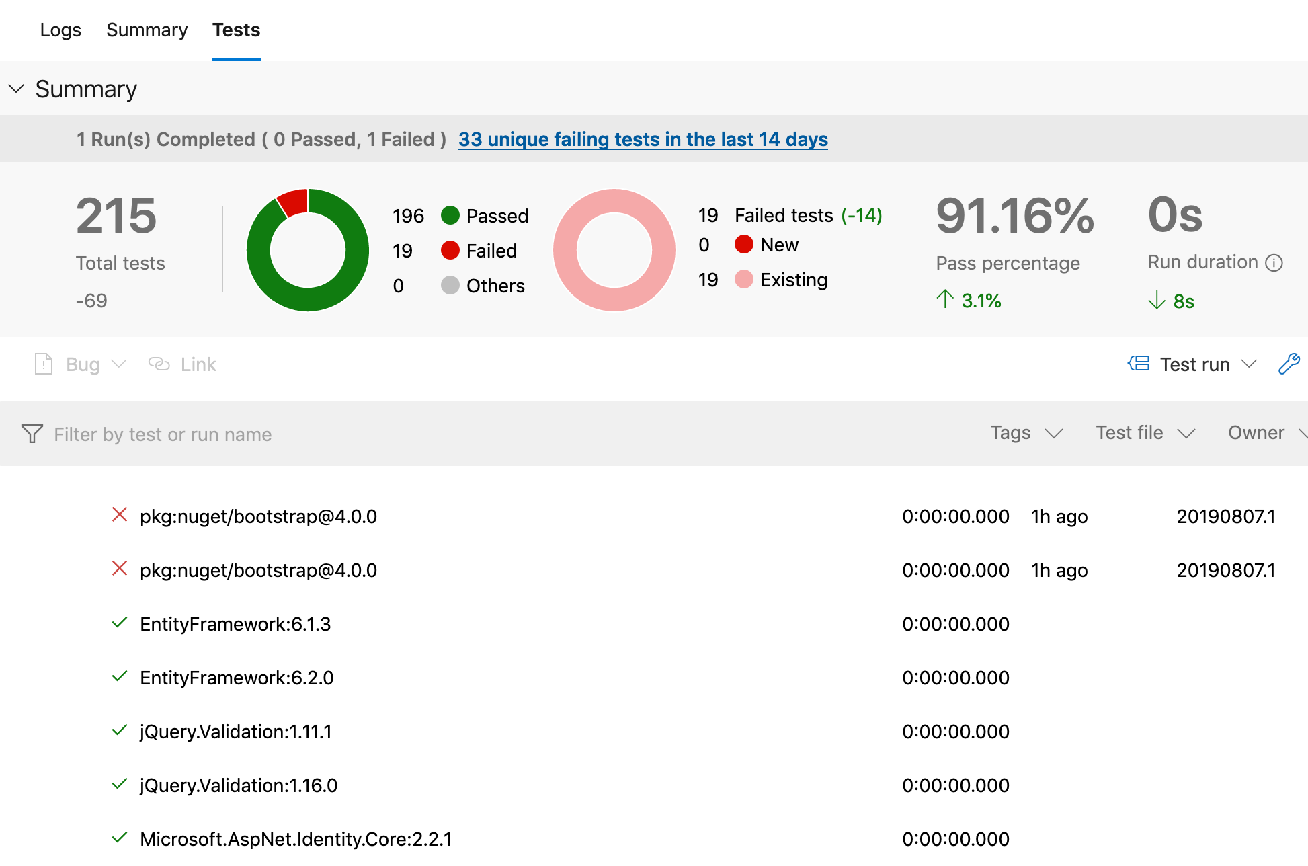Screen dimensions: 1308x866
Task: Open 33 unique failing tests link
Action: tap(643, 139)
